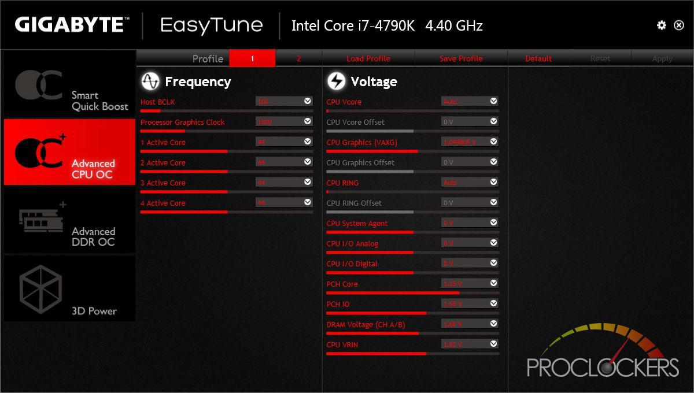
Task: Restore settings with Default button
Action: pyautogui.click(x=538, y=58)
